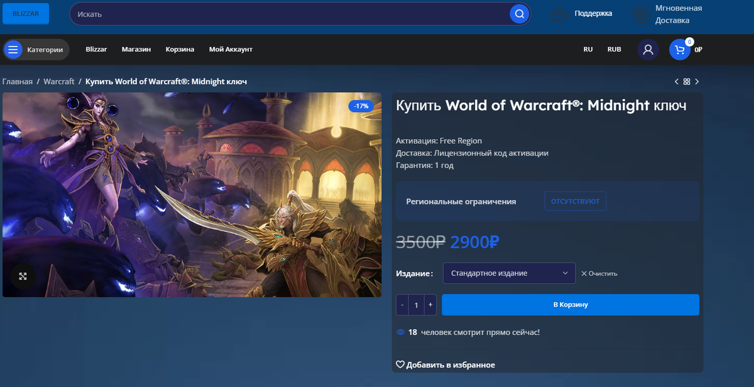The width and height of the screenshot is (754, 387).
Task: Click the crossed-out 3500₽ price
Action: (421, 241)
